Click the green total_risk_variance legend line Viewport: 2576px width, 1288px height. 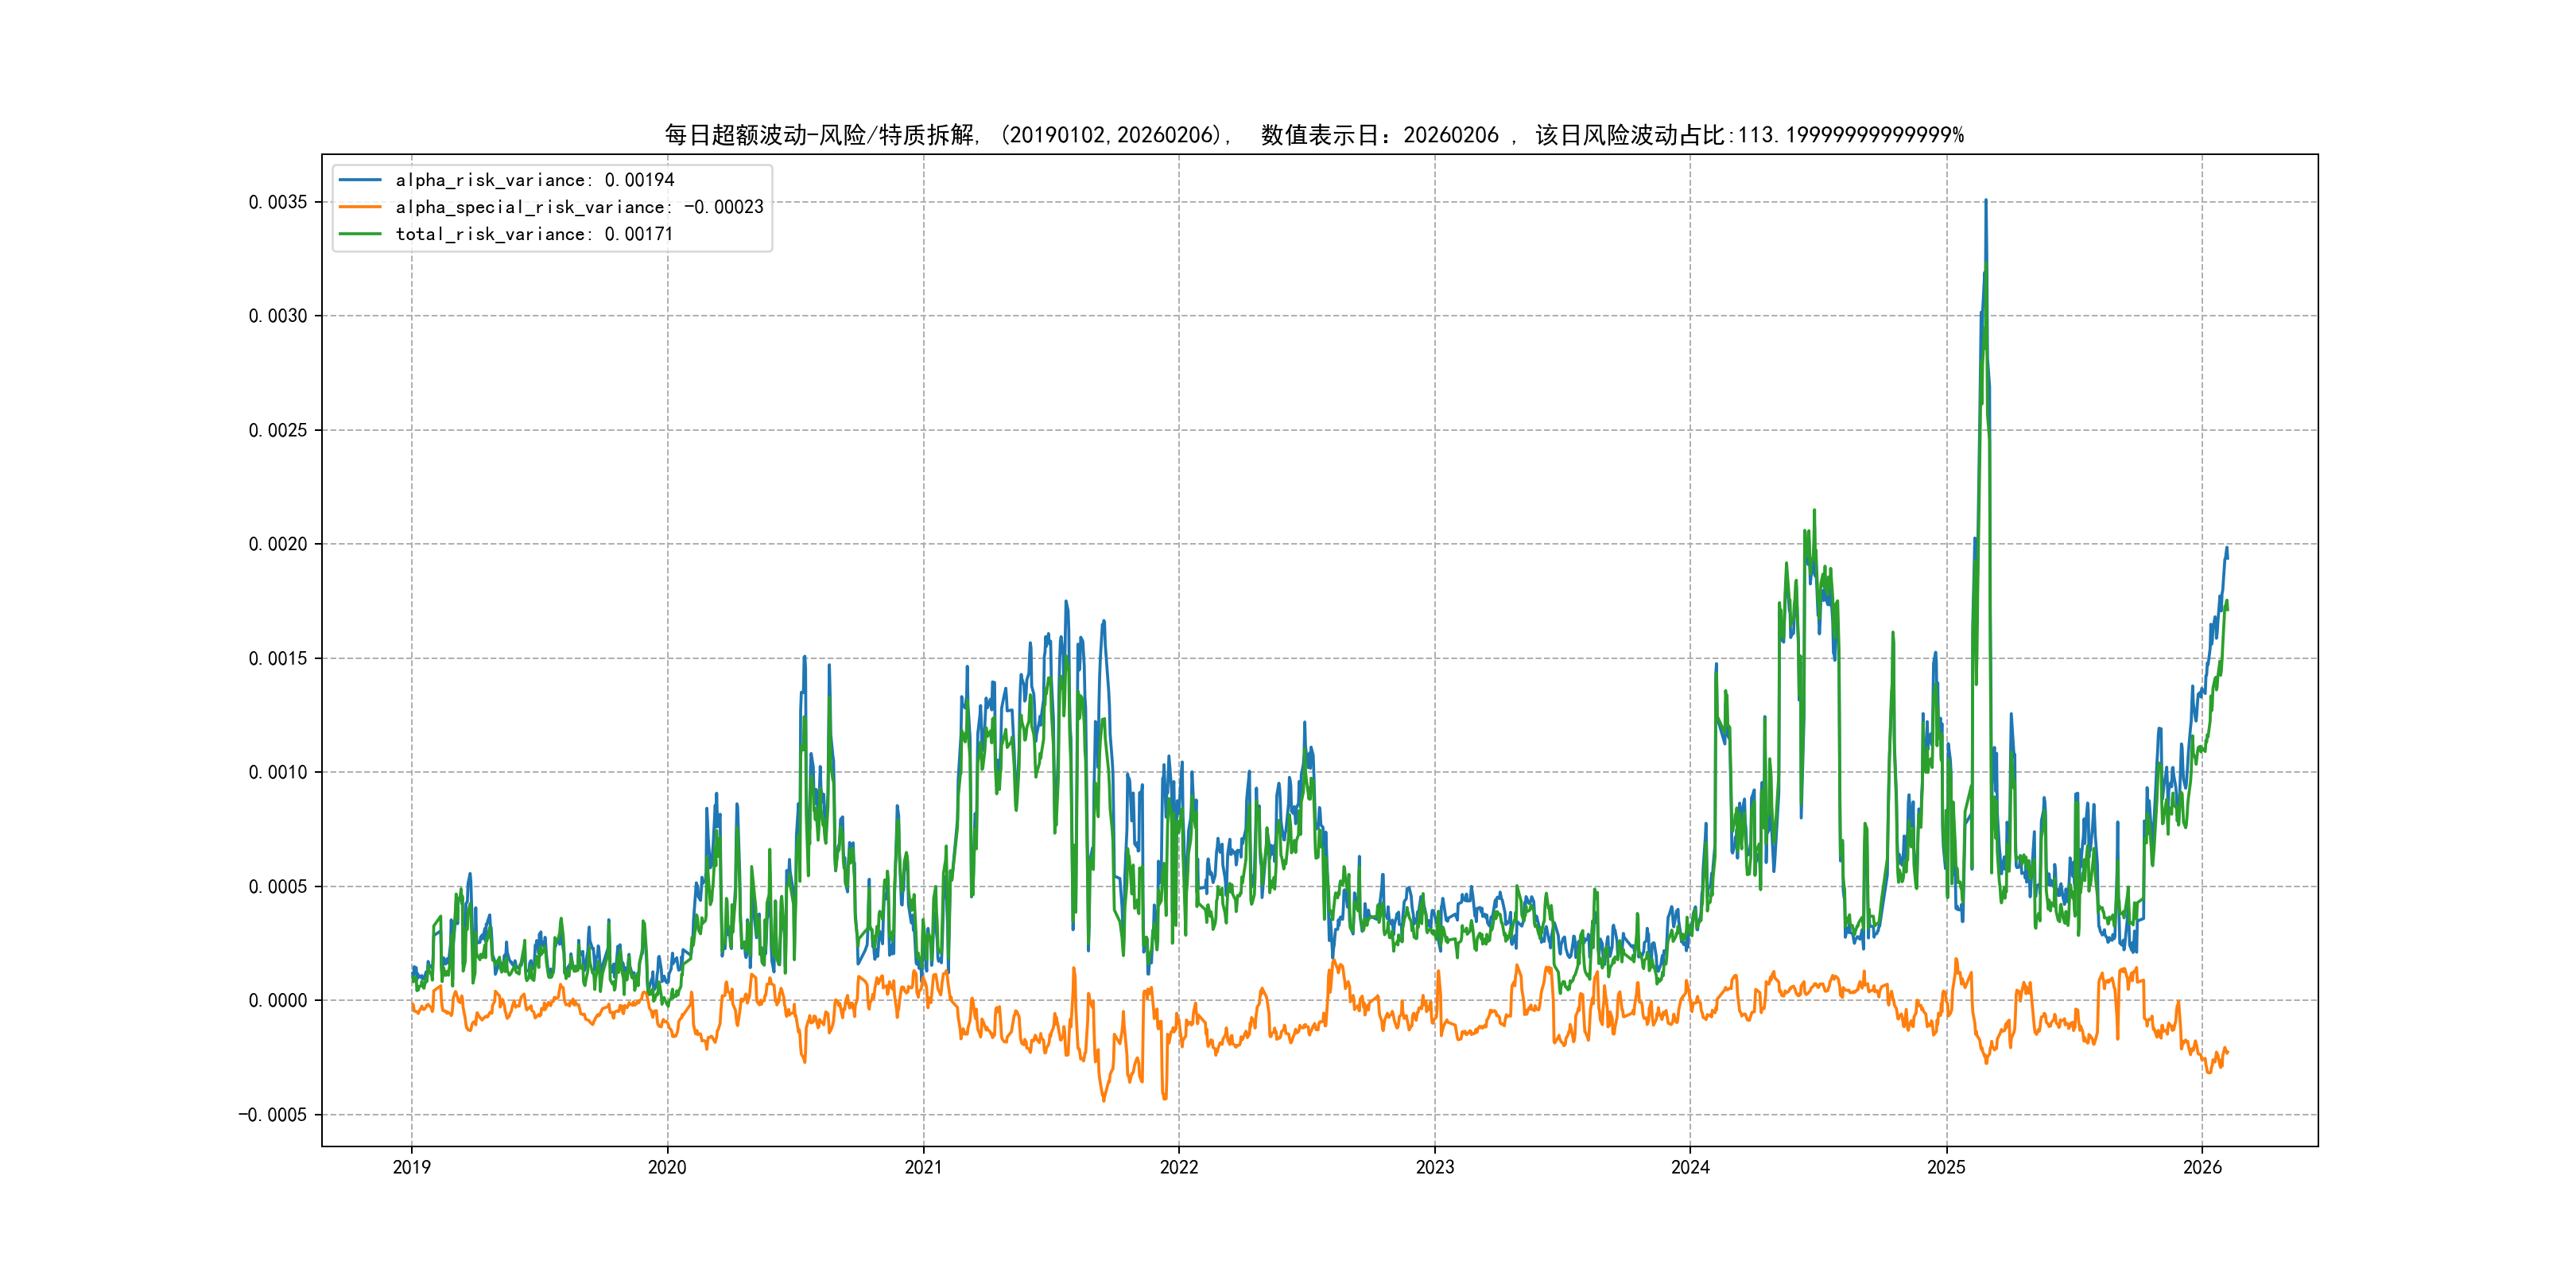[x=360, y=234]
